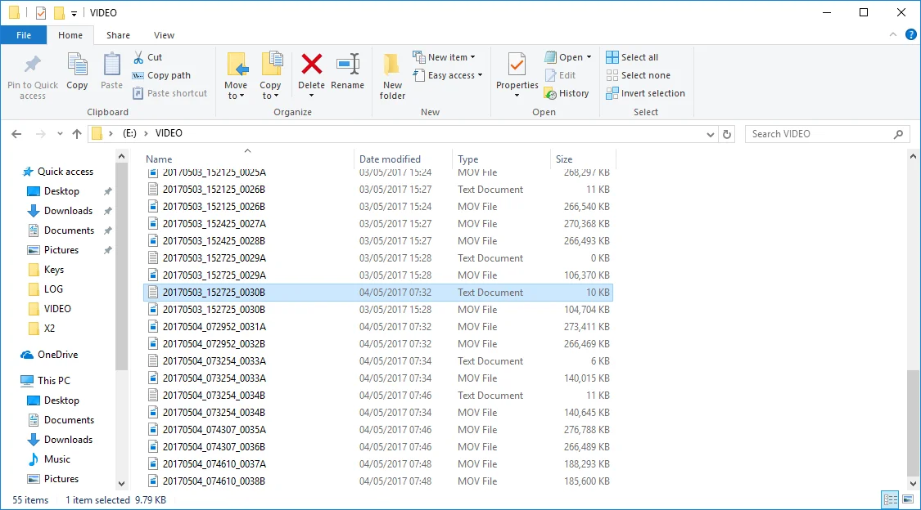Open the Move to dropdown

click(236, 76)
